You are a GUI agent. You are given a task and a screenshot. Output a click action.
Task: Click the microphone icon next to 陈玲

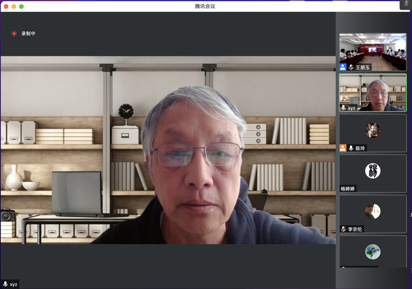click(x=350, y=148)
